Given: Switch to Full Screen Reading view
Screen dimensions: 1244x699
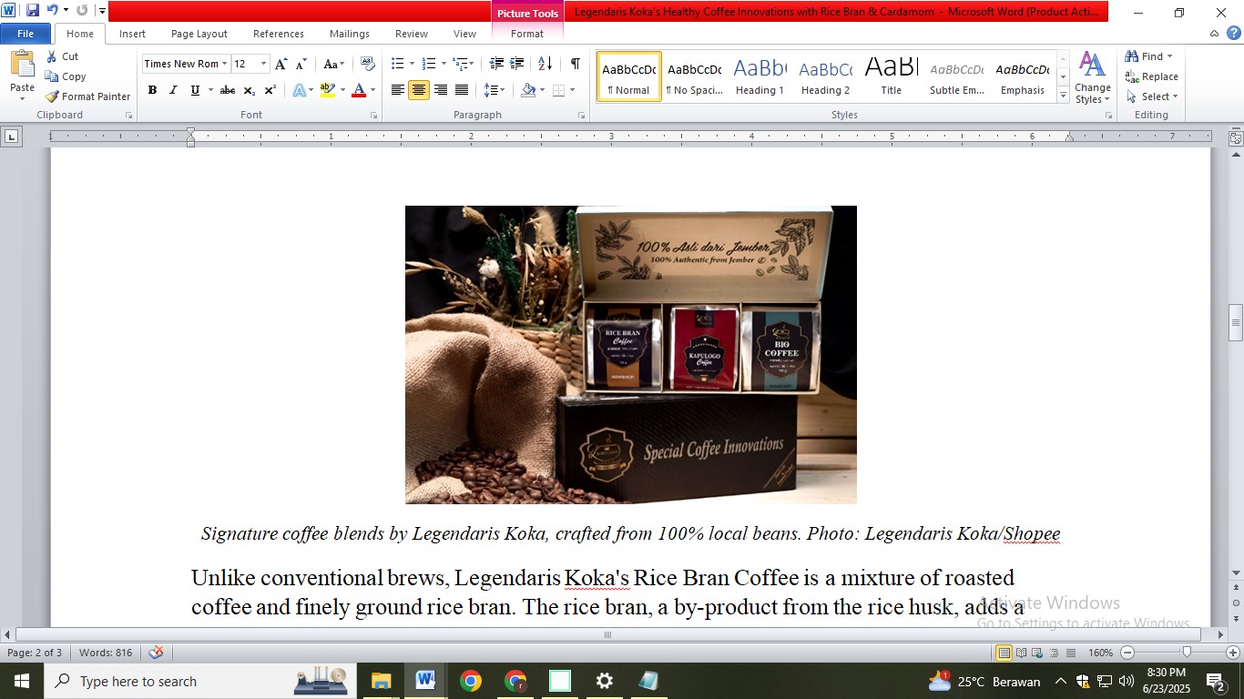Looking at the screenshot, I should point(1022,653).
